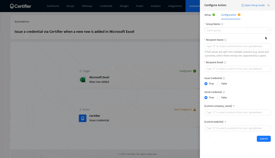
Task: Focus the Recipient Name input field
Action: (238, 46)
